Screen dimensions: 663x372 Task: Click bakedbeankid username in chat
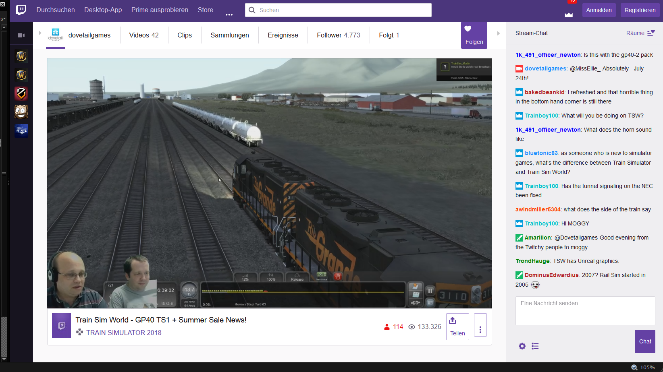tap(545, 92)
